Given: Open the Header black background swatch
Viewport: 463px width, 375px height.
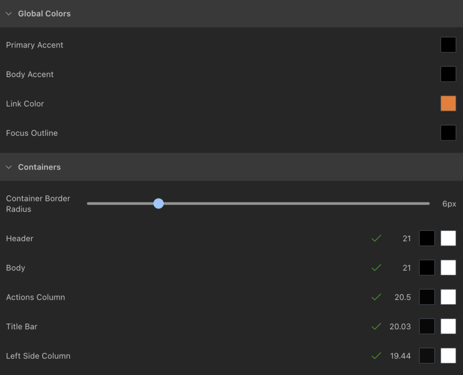Looking at the screenshot, I should coord(427,238).
